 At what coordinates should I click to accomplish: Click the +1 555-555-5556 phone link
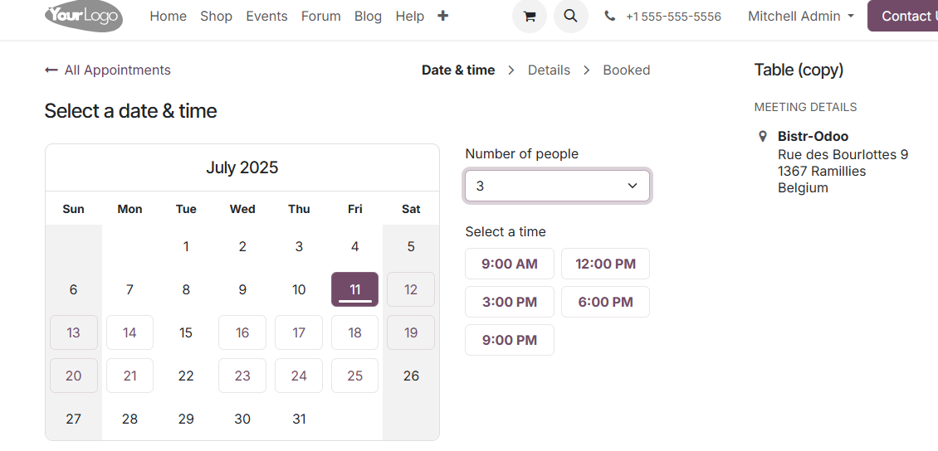673,17
